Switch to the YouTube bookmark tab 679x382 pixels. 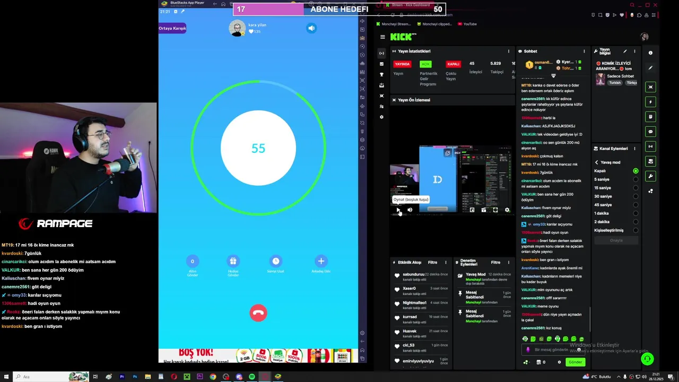point(467,24)
